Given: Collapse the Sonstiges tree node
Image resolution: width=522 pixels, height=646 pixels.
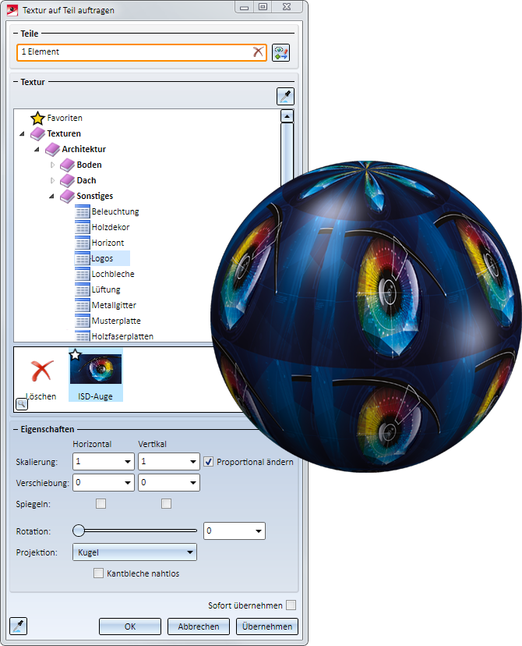Looking at the screenshot, I should coord(52,197).
